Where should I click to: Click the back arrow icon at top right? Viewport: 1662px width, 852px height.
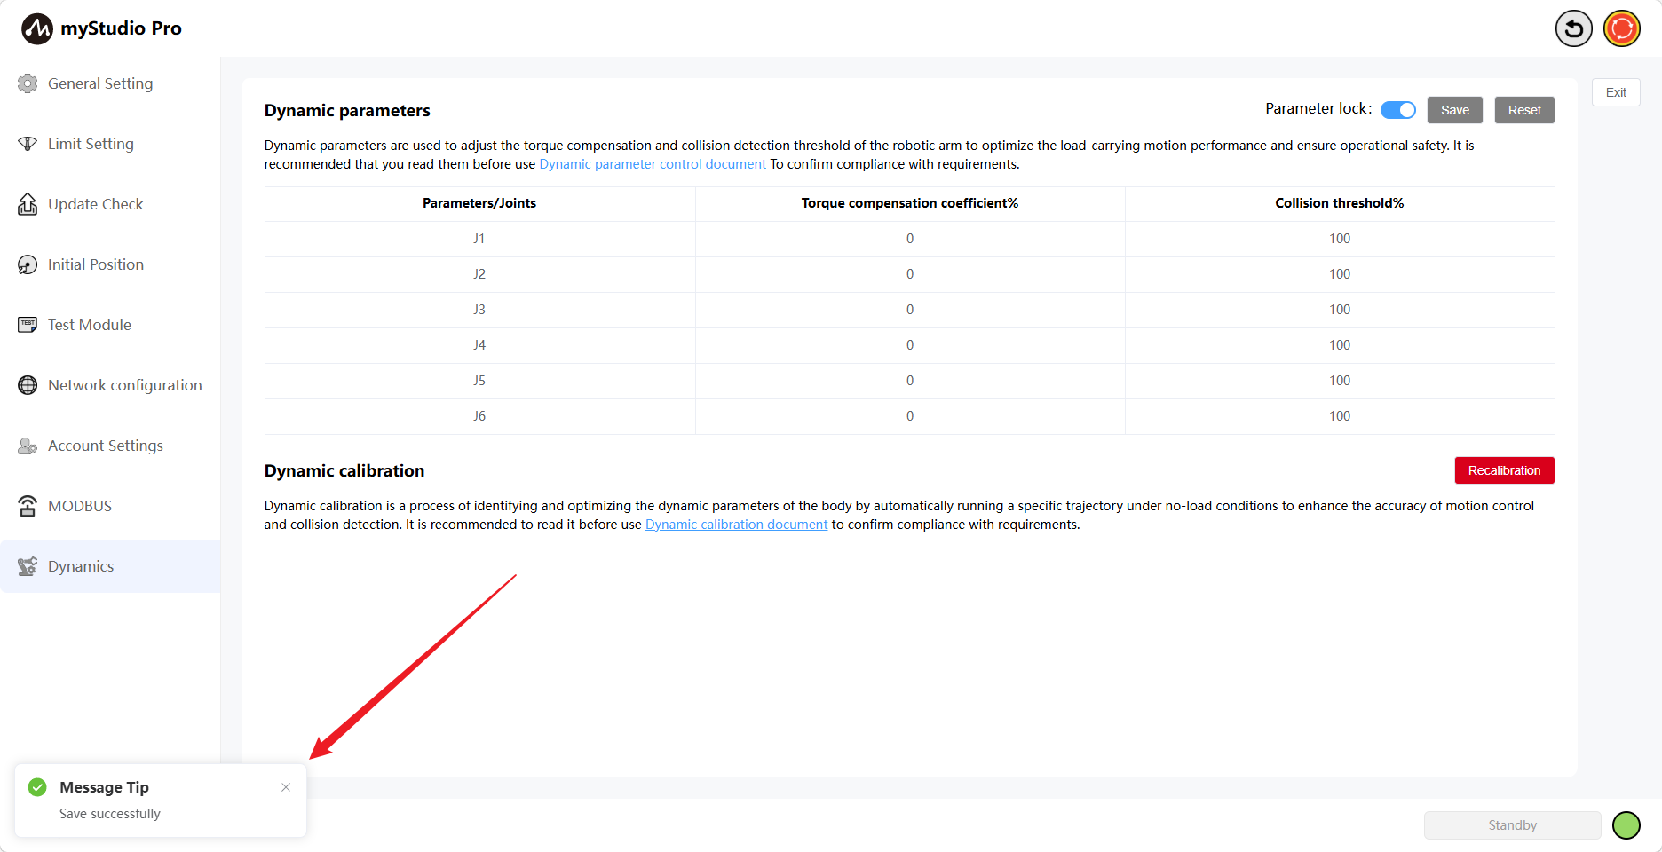tap(1573, 28)
